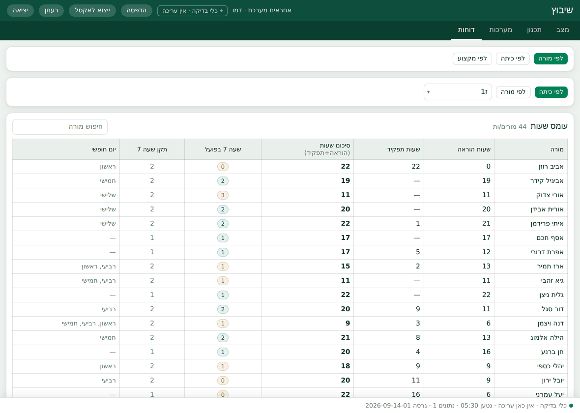Click the green status dot in footer
Image resolution: width=580 pixels, height=413 pixels.
[571, 406]
